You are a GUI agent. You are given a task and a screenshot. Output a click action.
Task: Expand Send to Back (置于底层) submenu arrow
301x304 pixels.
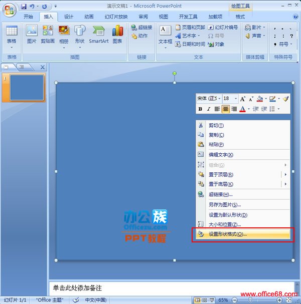(285, 184)
